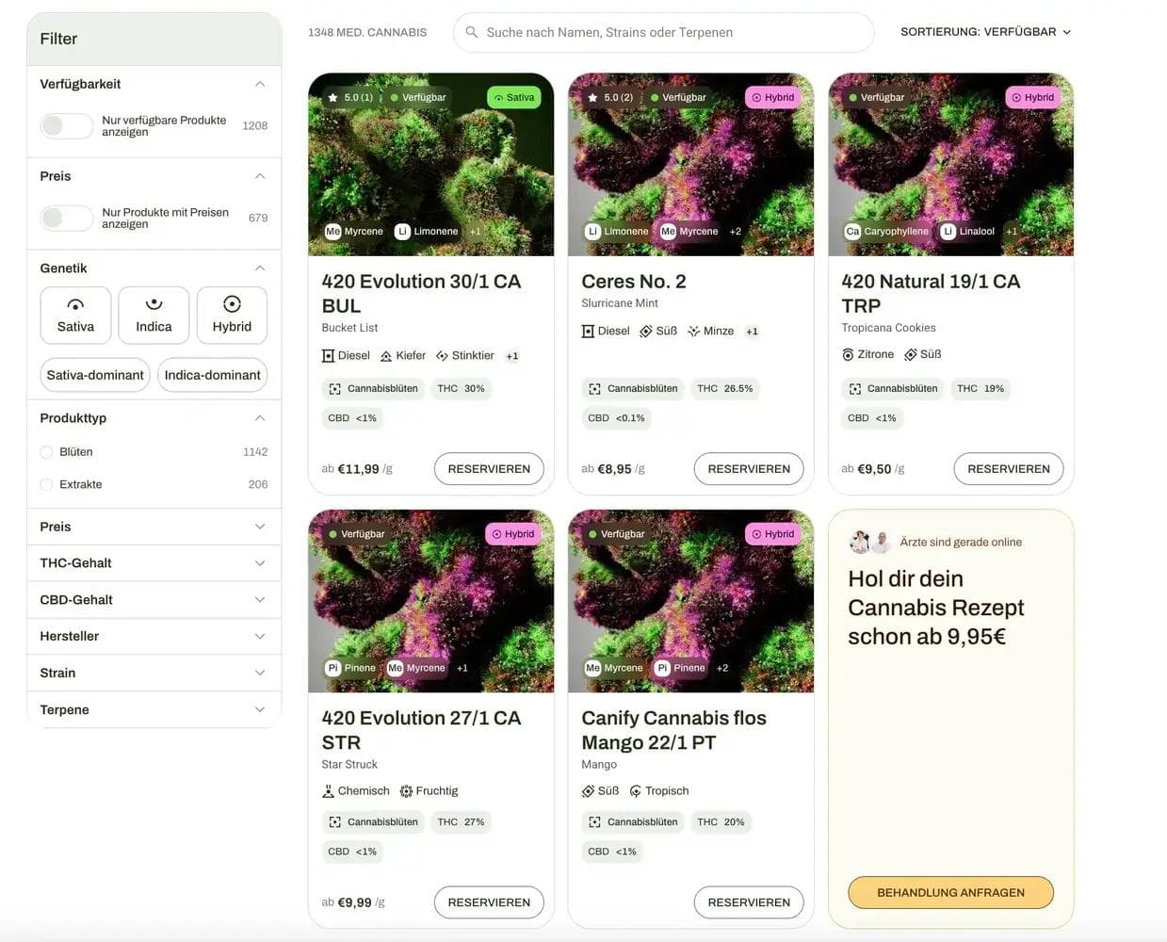Click the search magnifier icon
This screenshot has width=1167, height=942.
click(472, 32)
